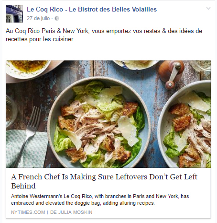This screenshot has height=223, width=217.
Task: Open Le Coq Rico page name link
Action: coord(92,9)
